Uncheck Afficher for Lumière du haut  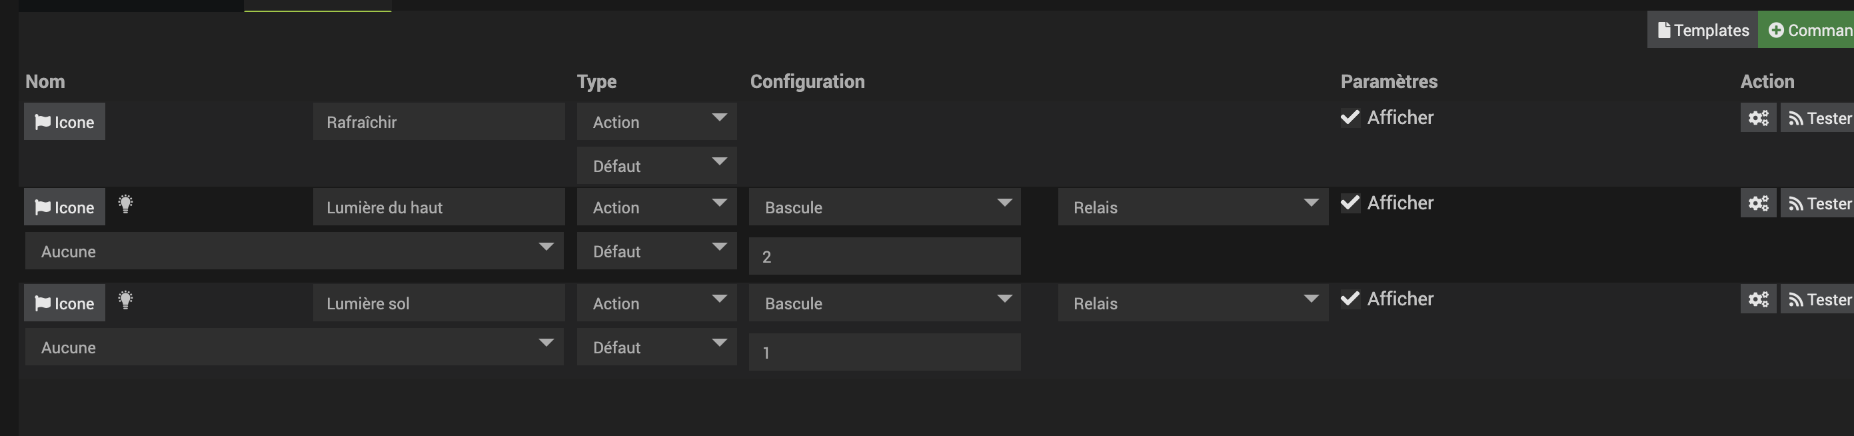click(1350, 203)
